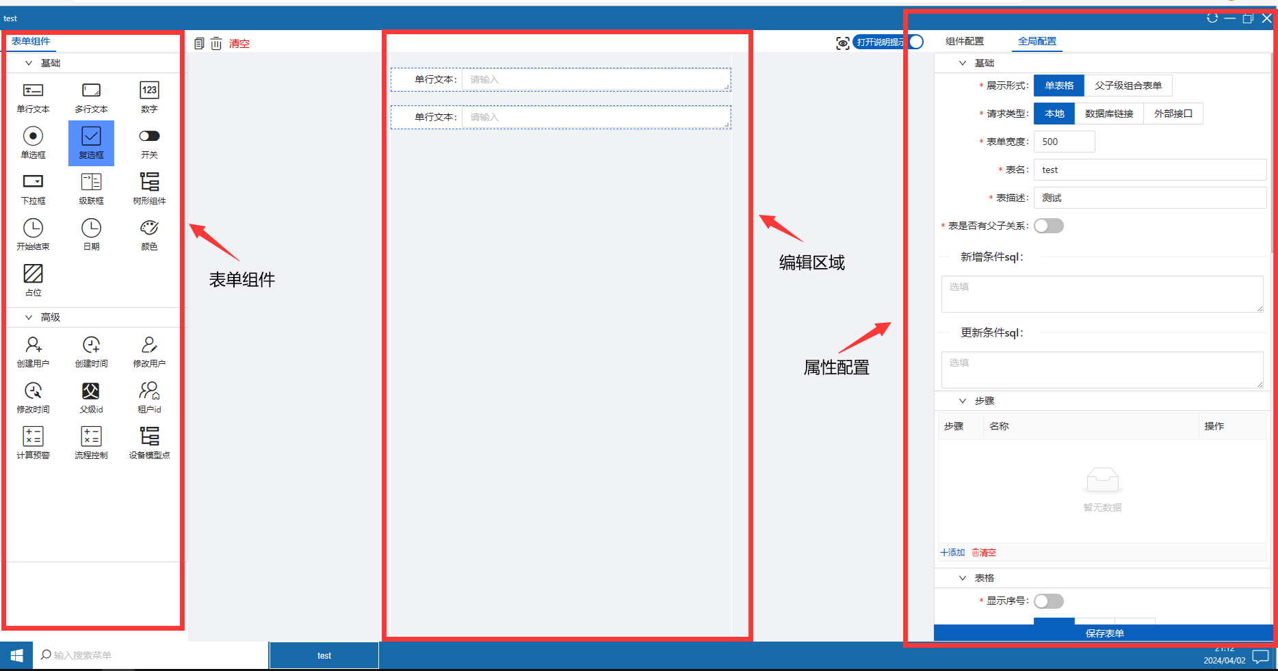Click the 表名 input field
This screenshot has width=1278, height=671.
[x=1150, y=170]
